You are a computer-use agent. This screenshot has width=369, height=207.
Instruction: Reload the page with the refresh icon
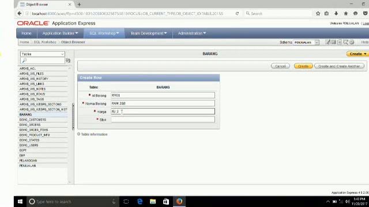(237, 14)
